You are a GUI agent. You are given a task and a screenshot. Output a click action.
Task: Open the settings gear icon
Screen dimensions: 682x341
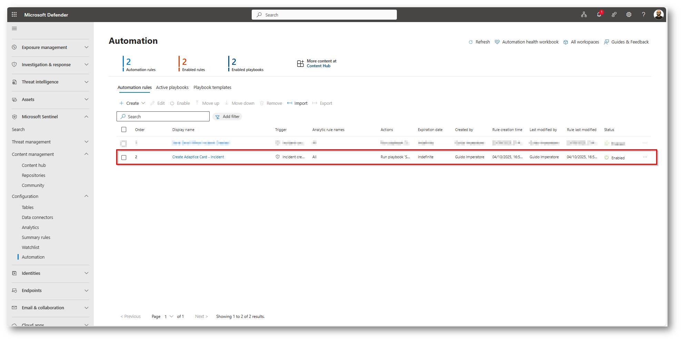click(x=629, y=14)
